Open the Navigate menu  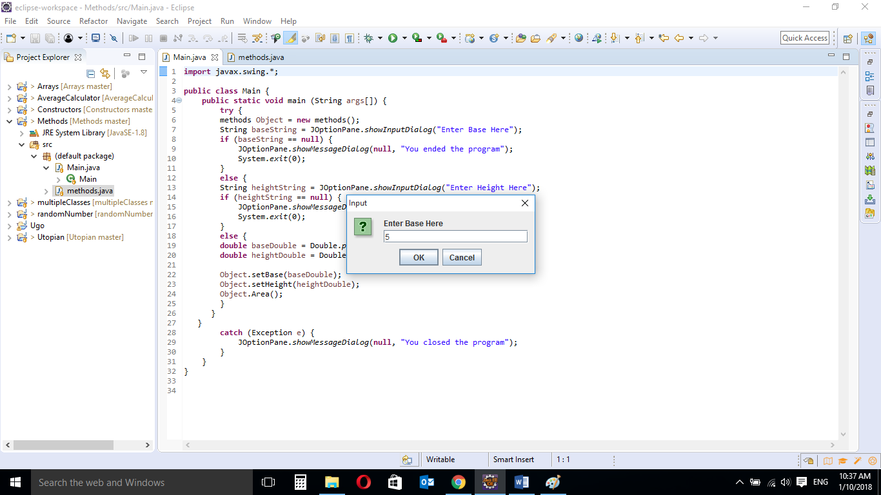click(x=132, y=21)
